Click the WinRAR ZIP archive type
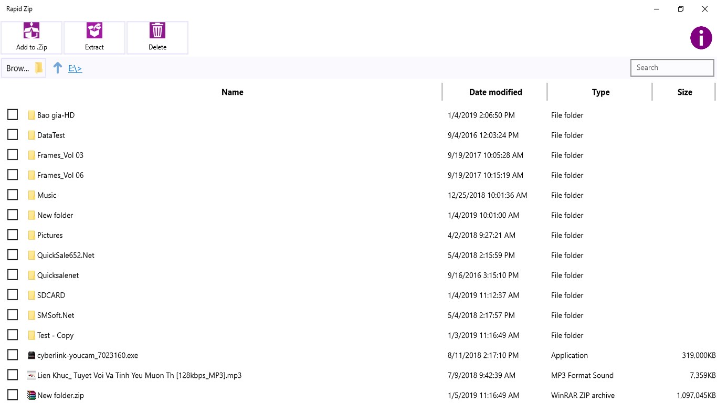Viewport: 717px width, 403px height. pos(583,395)
